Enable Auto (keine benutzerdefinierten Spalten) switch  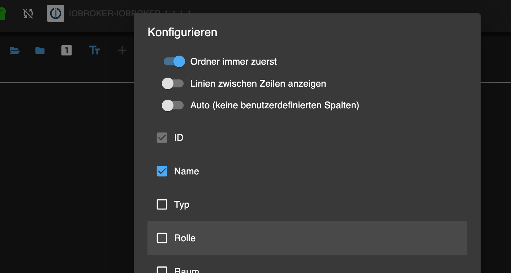173,105
